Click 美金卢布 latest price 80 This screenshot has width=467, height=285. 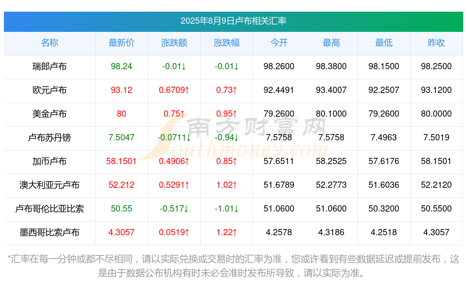(122, 114)
